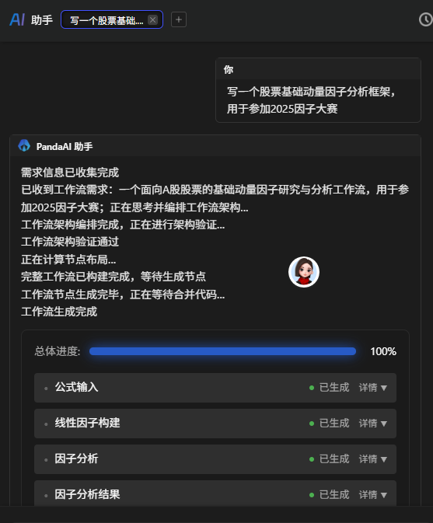
Task: Expand 详情 for 因子分析结果 node
Action: tap(372, 495)
